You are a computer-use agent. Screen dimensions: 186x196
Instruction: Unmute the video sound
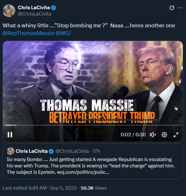(153, 135)
